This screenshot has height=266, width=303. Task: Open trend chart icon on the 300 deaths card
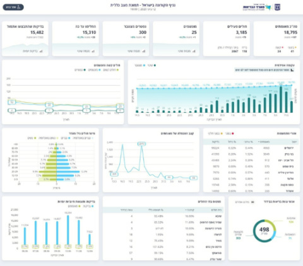(x=143, y=51)
